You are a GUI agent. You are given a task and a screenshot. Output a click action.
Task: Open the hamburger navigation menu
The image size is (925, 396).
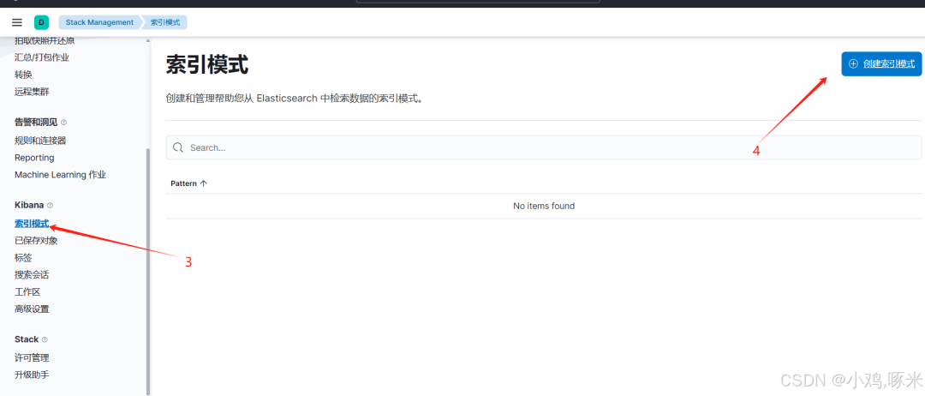click(x=17, y=22)
